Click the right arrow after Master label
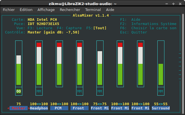185x115 pixels. pos(29,108)
